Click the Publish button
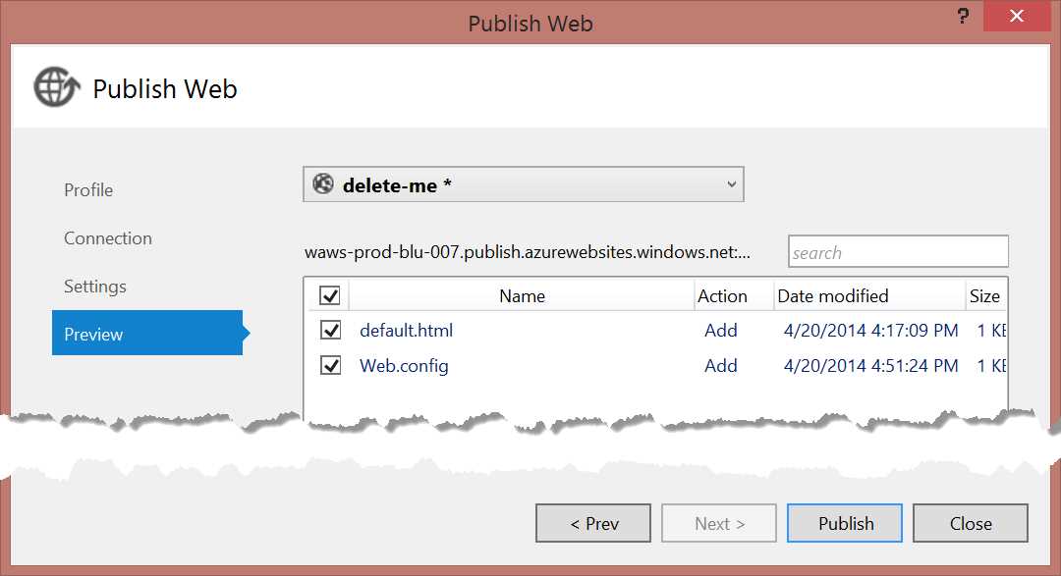The height and width of the screenshot is (576, 1061). [844, 522]
